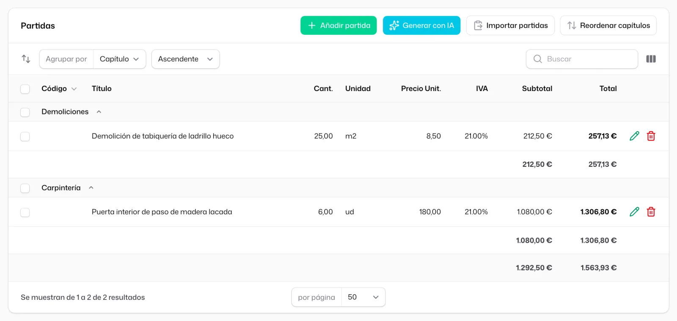Click the 1.563,93 € grand total
This screenshot has height=321, width=677.
pyautogui.click(x=598, y=268)
